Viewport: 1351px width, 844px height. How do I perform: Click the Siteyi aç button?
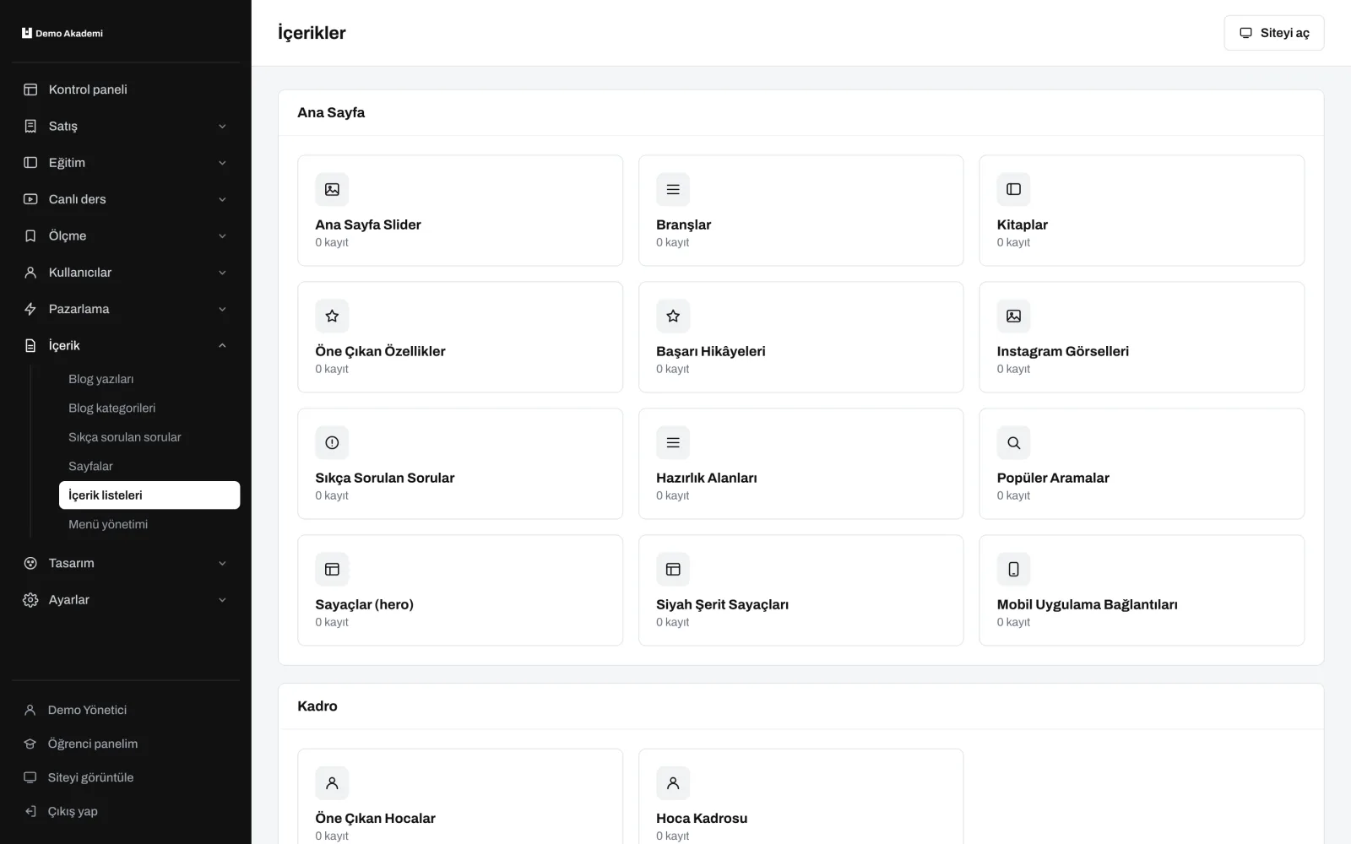click(x=1273, y=33)
